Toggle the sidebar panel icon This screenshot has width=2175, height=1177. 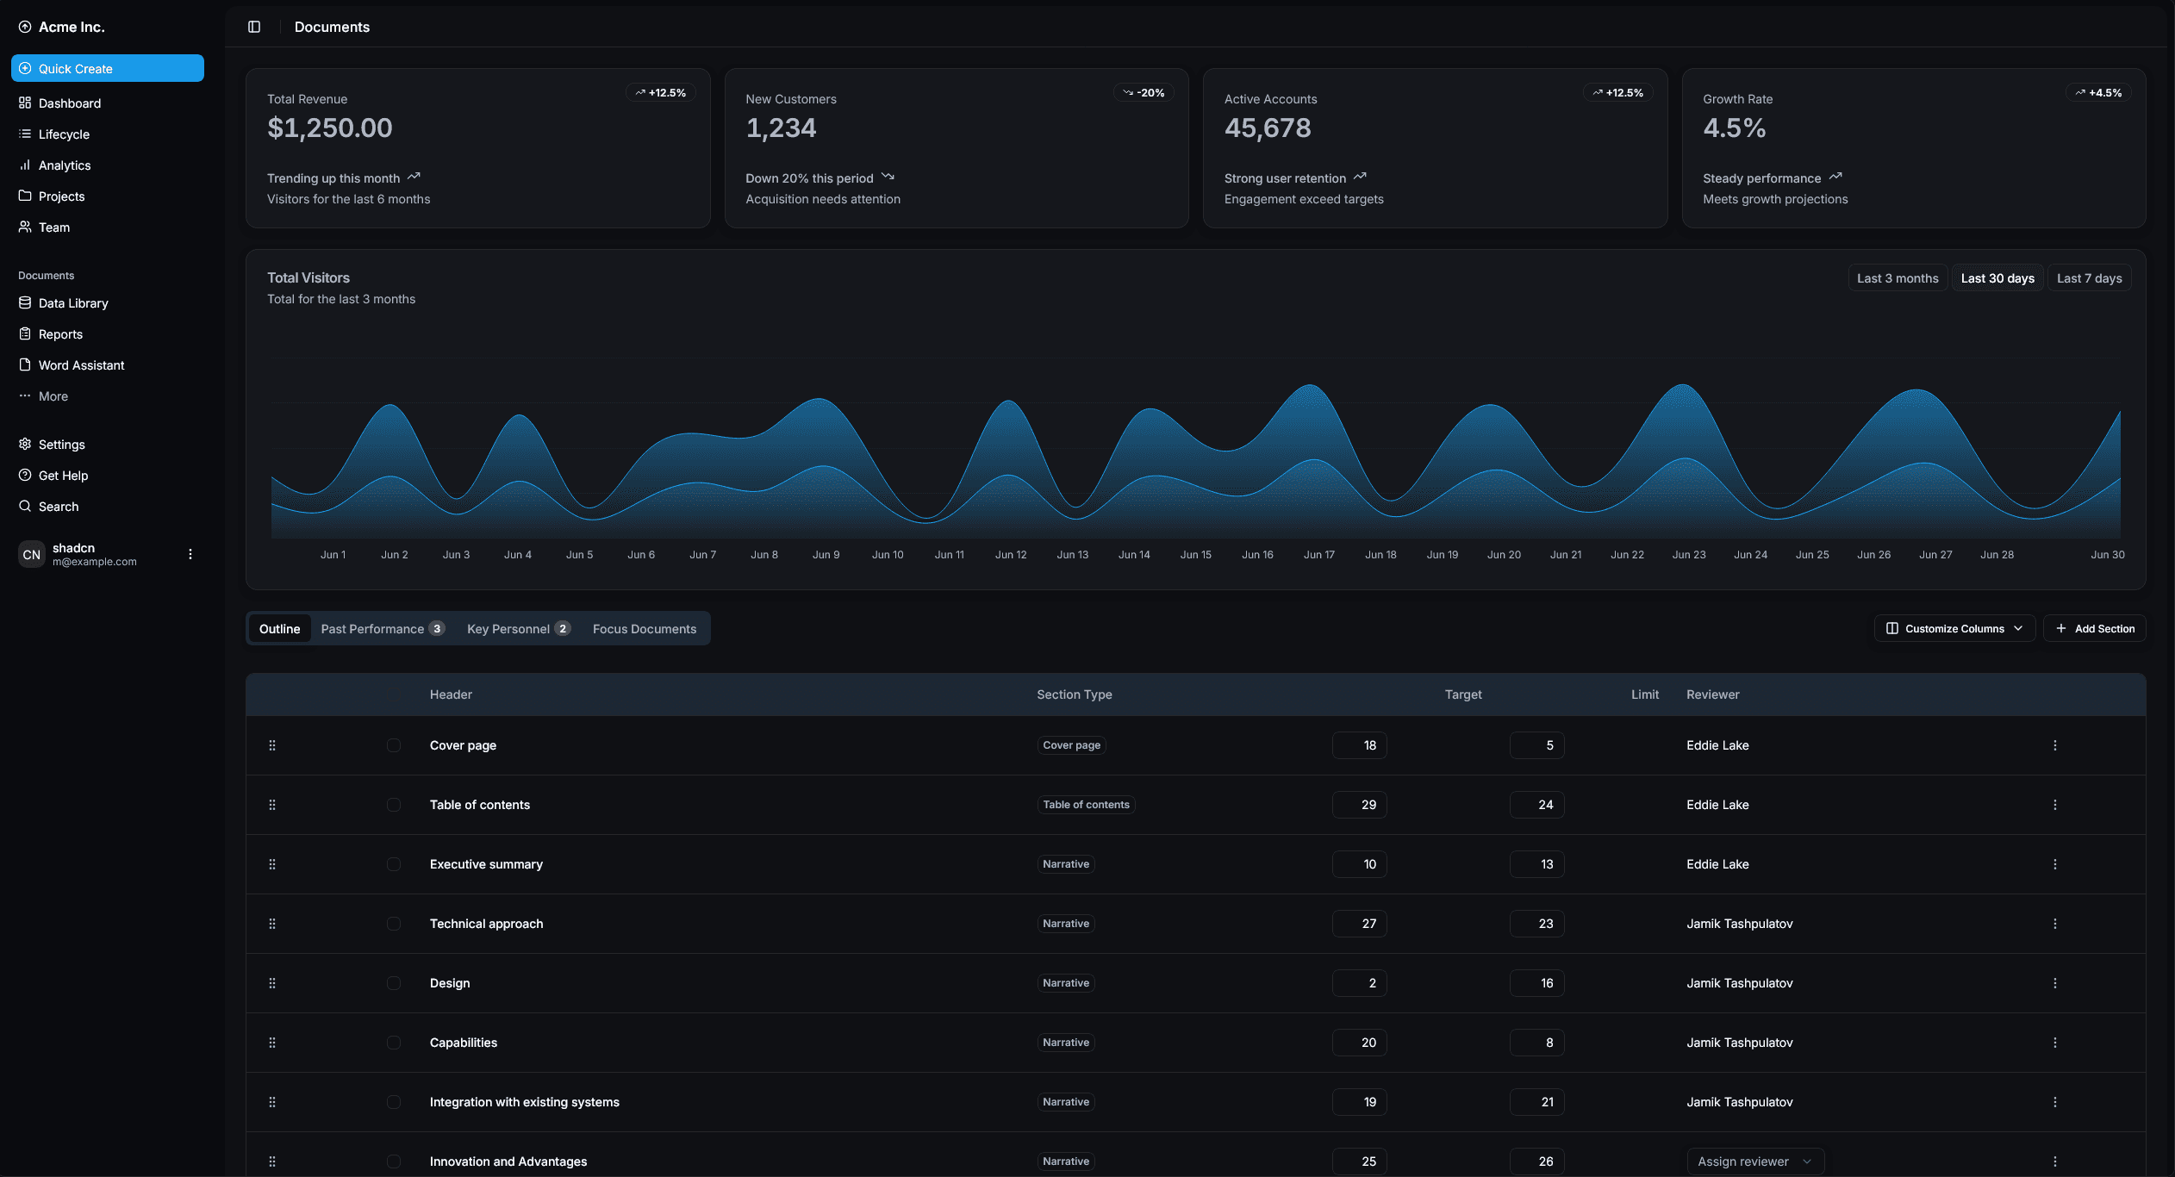tap(254, 27)
